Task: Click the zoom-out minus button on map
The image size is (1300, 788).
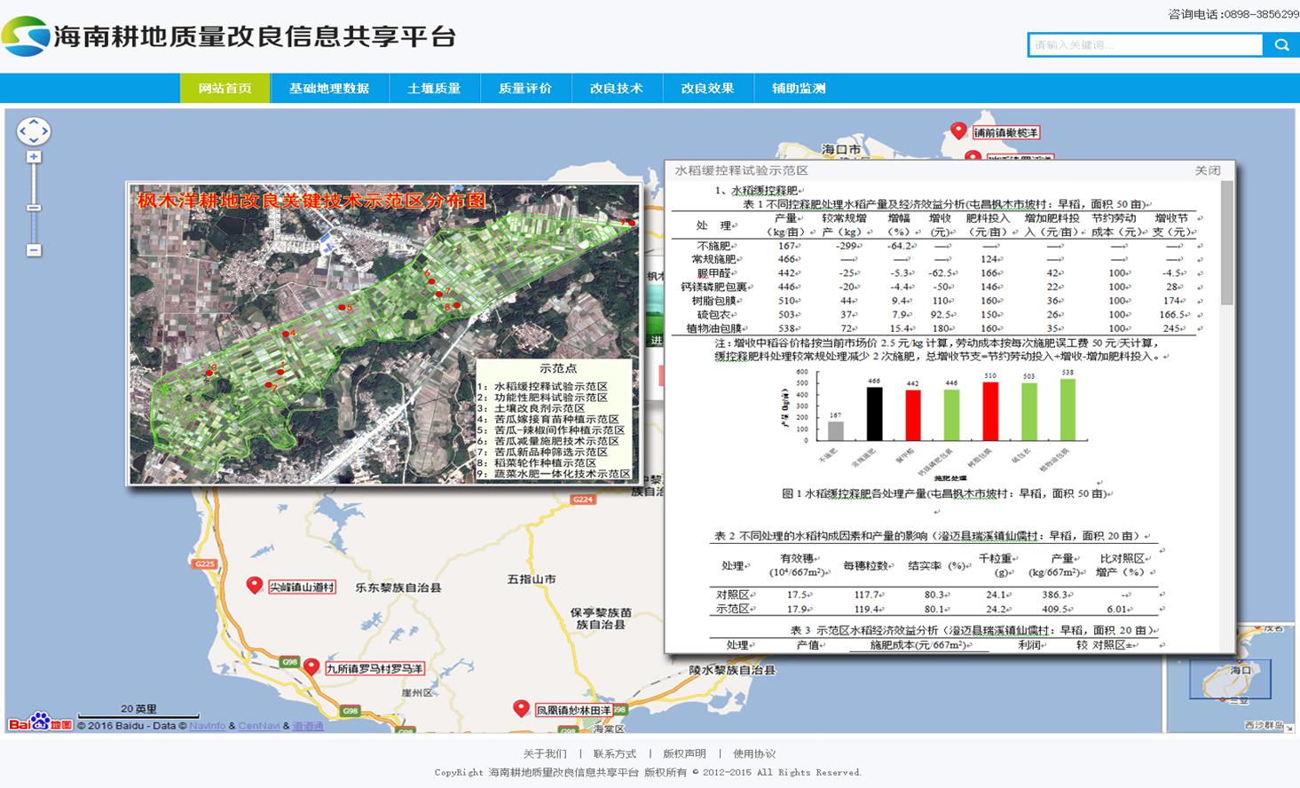Action: coord(34,250)
